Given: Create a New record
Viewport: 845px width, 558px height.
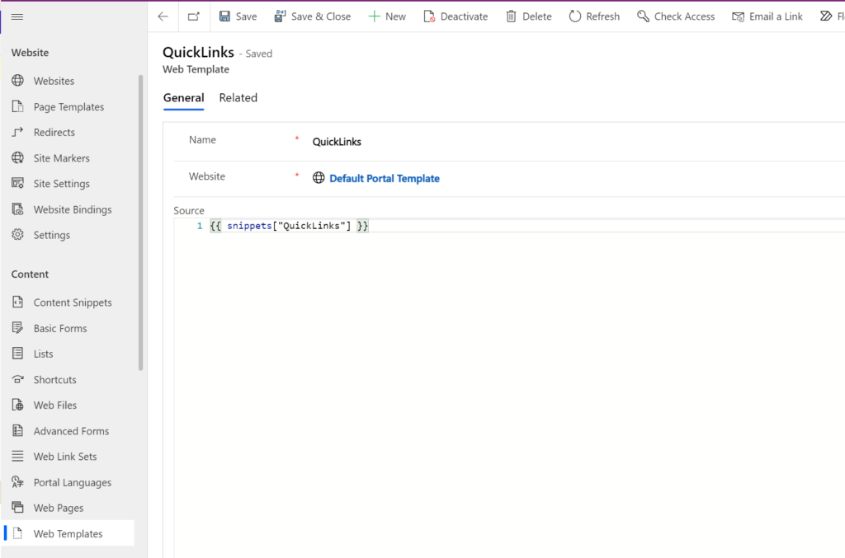Looking at the screenshot, I should click(388, 16).
